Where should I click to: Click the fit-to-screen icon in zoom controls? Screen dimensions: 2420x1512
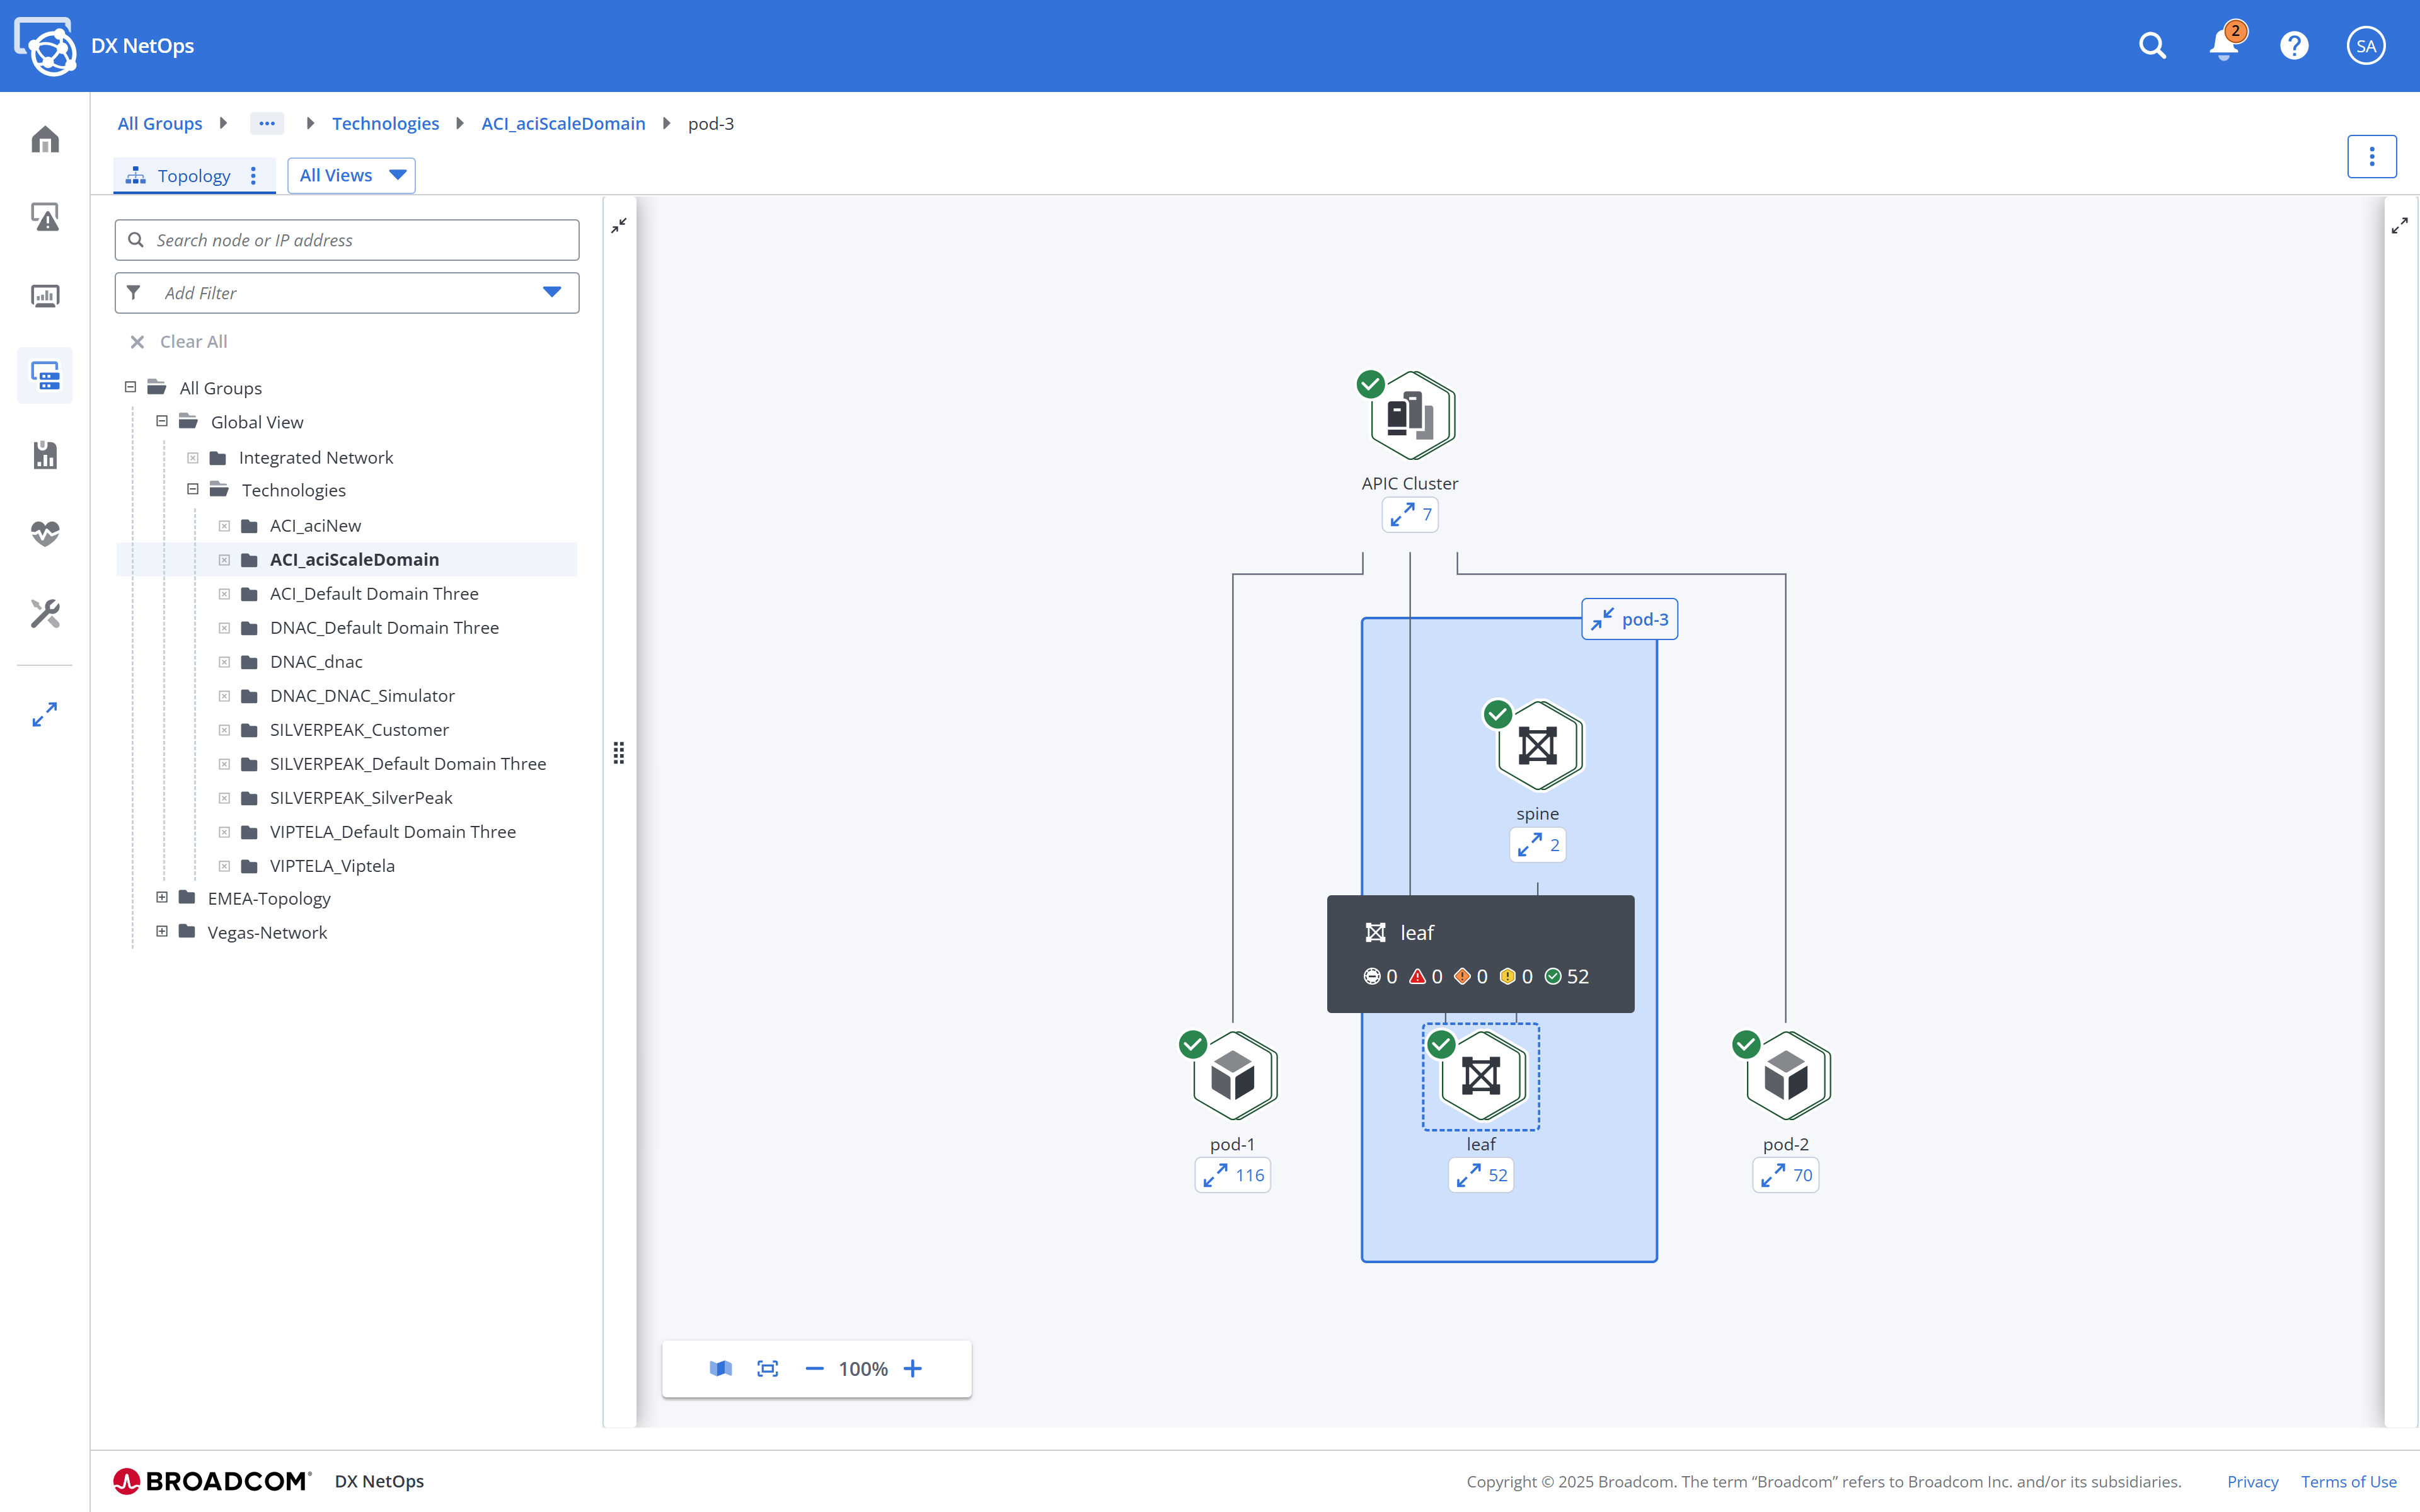[x=767, y=1368]
